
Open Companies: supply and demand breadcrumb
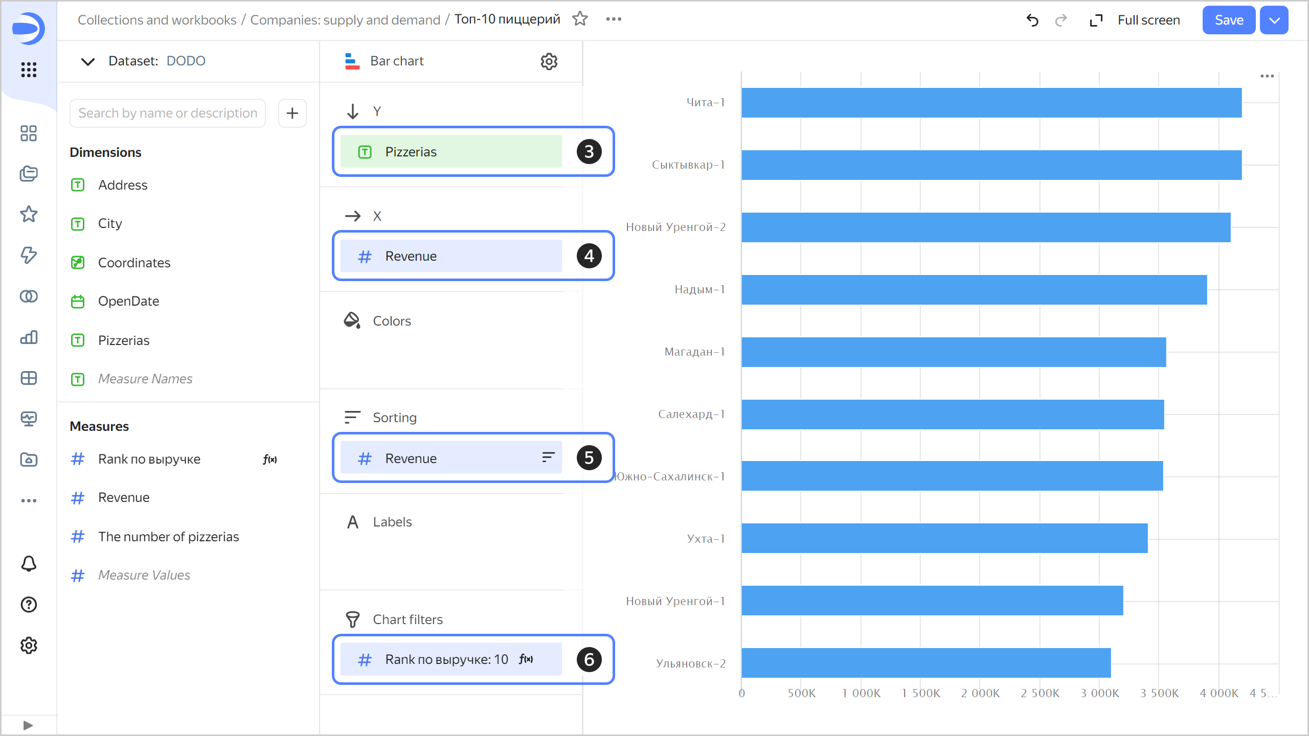tap(345, 20)
